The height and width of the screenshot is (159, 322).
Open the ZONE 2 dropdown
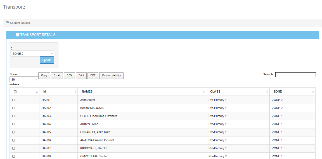32,54
